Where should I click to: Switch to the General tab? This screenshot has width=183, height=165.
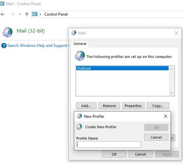point(80,44)
